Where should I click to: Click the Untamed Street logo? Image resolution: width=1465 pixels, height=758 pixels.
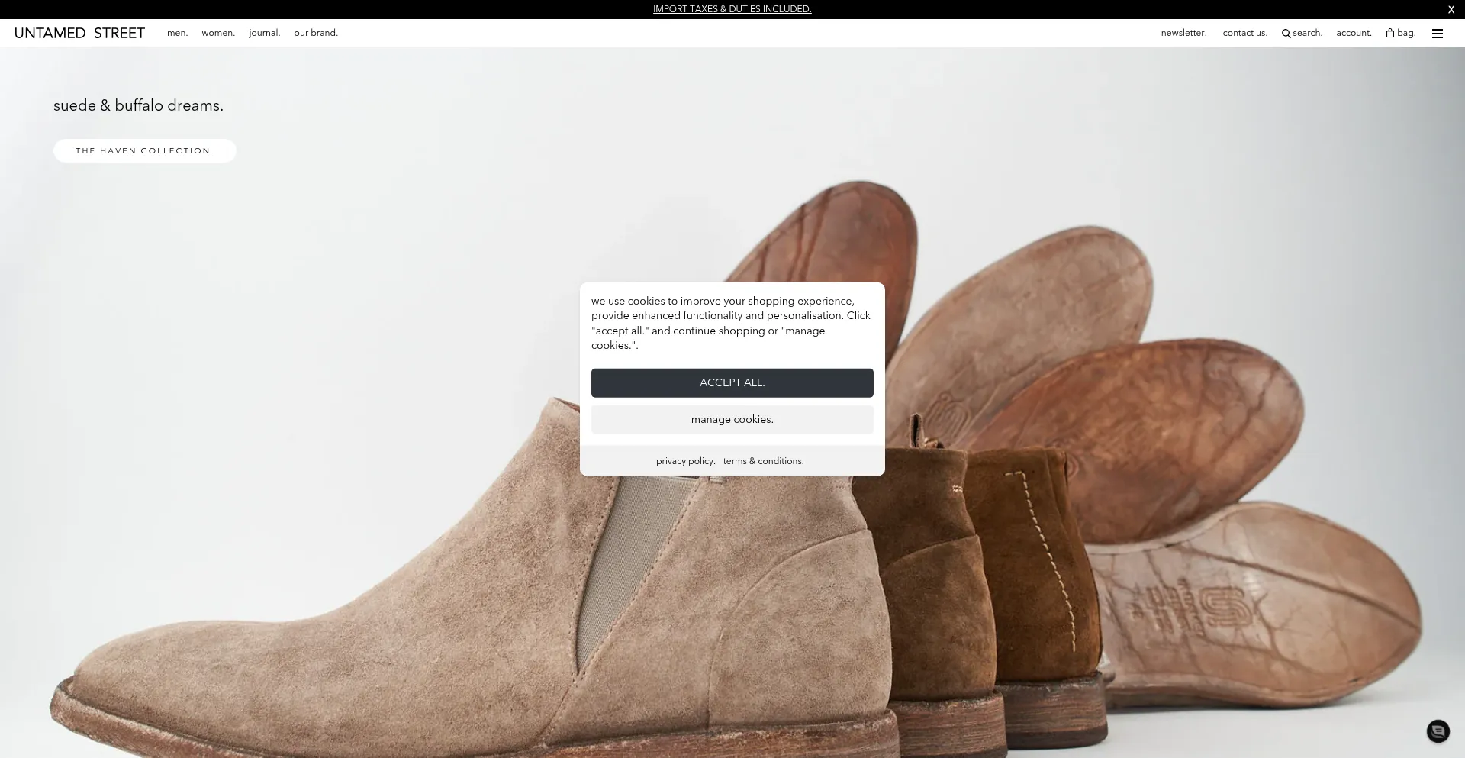coord(79,33)
